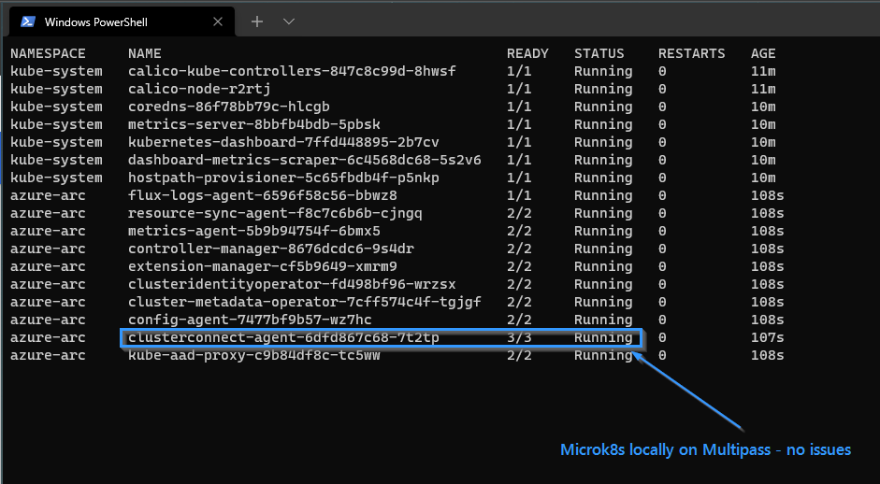Click the 107s age value
This screenshot has width=880, height=484.
pyautogui.click(x=767, y=337)
